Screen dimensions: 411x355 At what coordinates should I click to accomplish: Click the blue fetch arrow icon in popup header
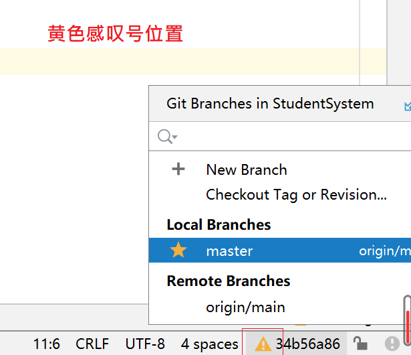click(407, 105)
